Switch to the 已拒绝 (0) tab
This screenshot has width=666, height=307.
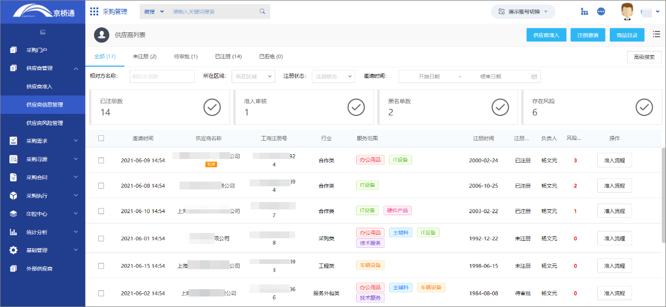pos(270,56)
